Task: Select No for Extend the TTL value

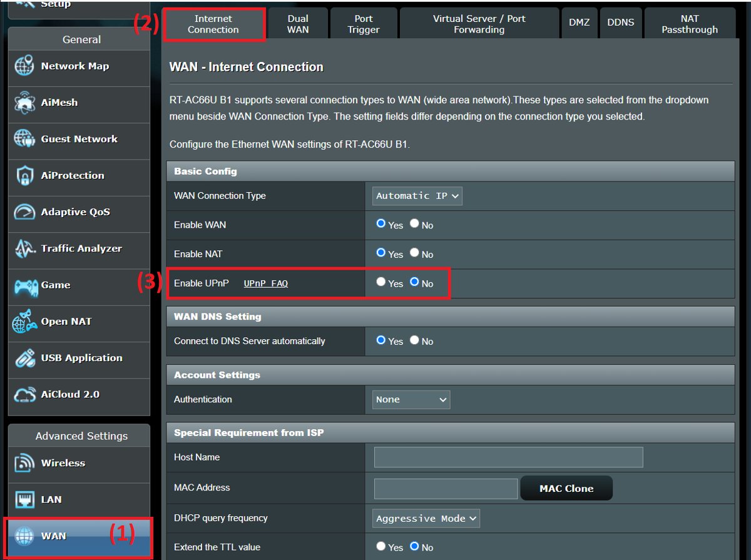Action: [x=414, y=546]
